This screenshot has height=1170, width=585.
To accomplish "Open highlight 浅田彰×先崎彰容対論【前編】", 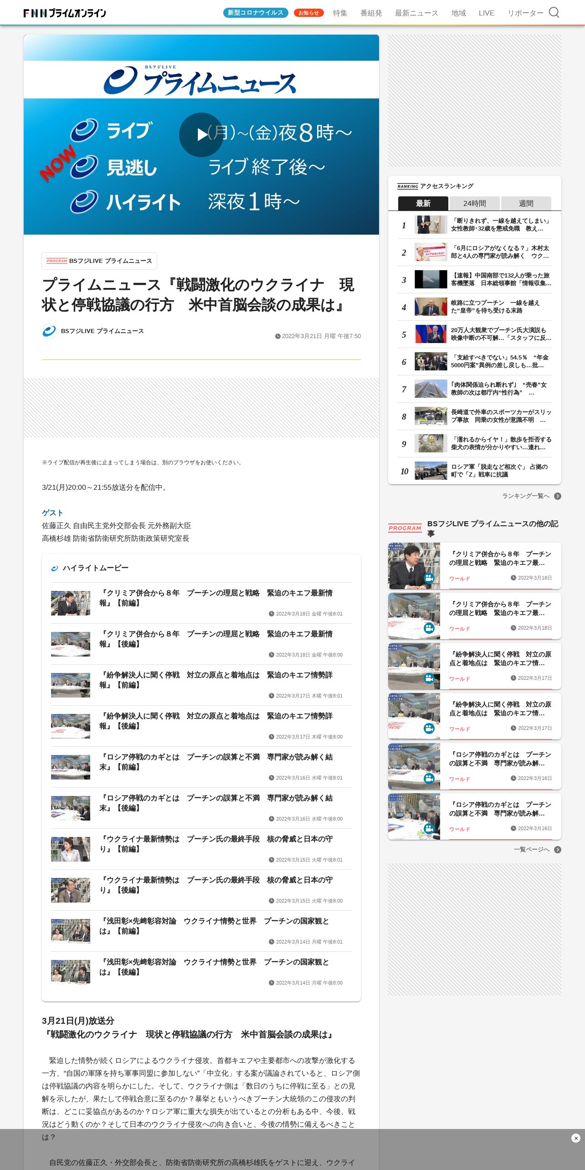I will tap(201, 931).
